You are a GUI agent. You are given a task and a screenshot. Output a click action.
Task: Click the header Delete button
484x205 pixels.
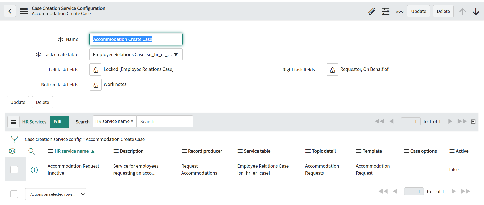443,11
